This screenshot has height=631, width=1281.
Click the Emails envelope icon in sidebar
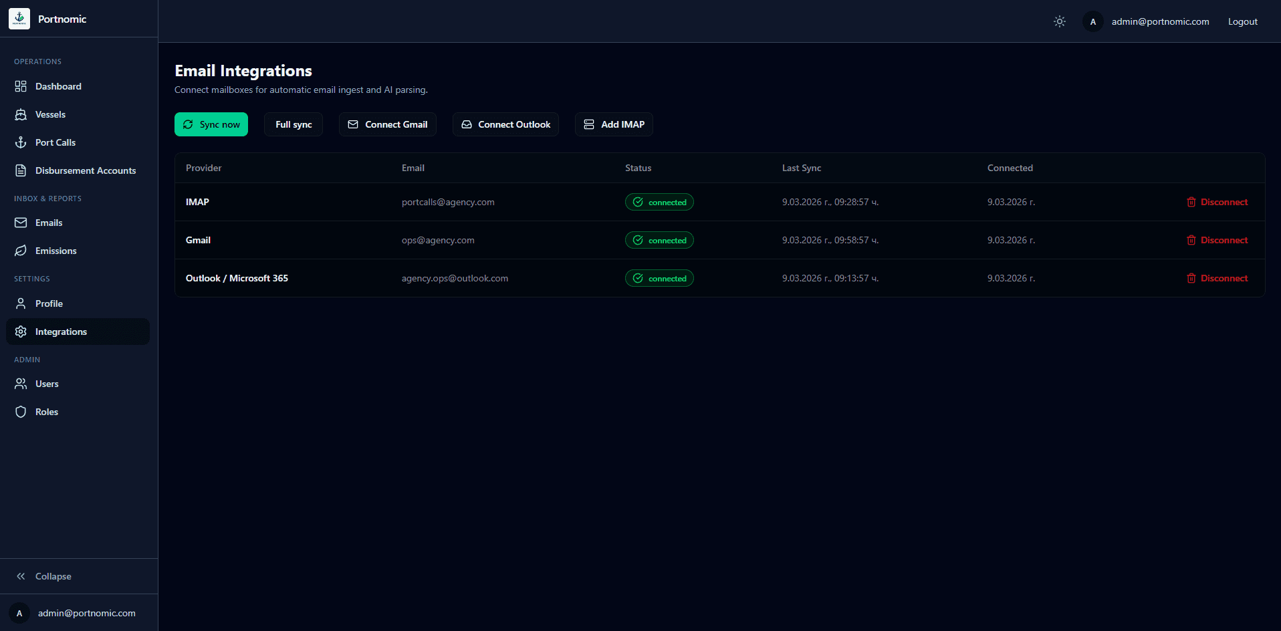tap(21, 223)
